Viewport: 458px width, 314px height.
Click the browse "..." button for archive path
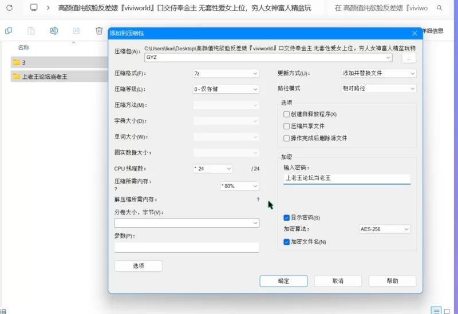pos(409,58)
